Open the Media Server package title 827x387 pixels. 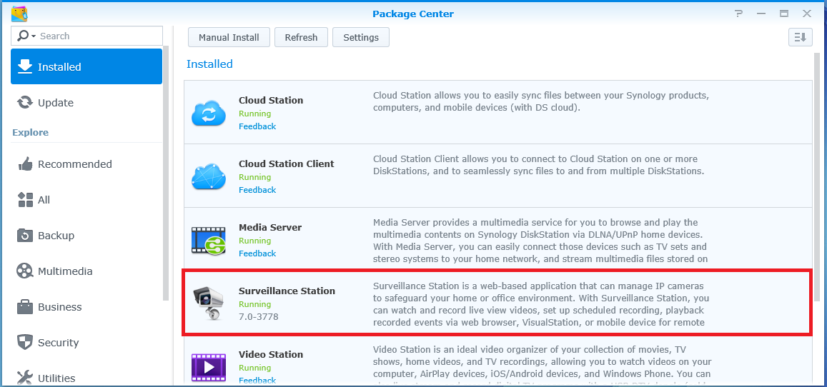pyautogui.click(x=270, y=228)
